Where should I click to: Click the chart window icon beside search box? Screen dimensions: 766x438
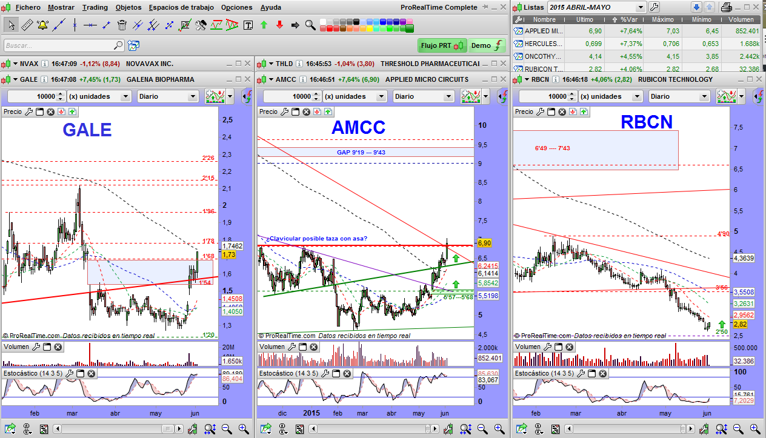pyautogui.click(x=133, y=45)
